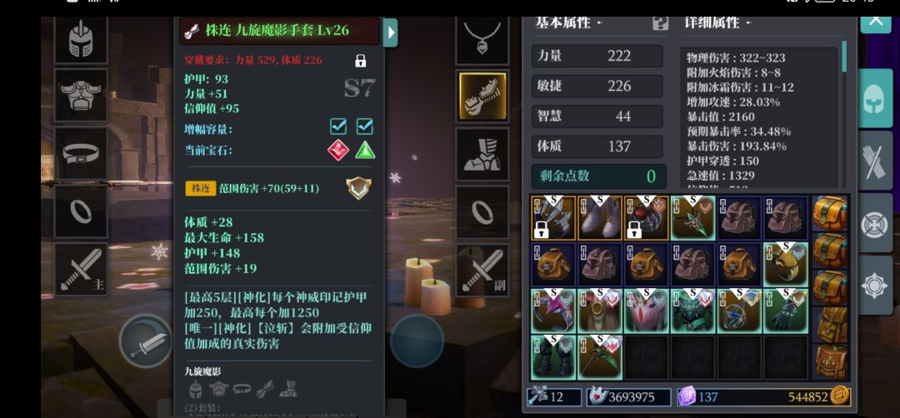The width and height of the screenshot is (900, 418).
Task: Switch to the helmet character tab
Action: click(875, 98)
